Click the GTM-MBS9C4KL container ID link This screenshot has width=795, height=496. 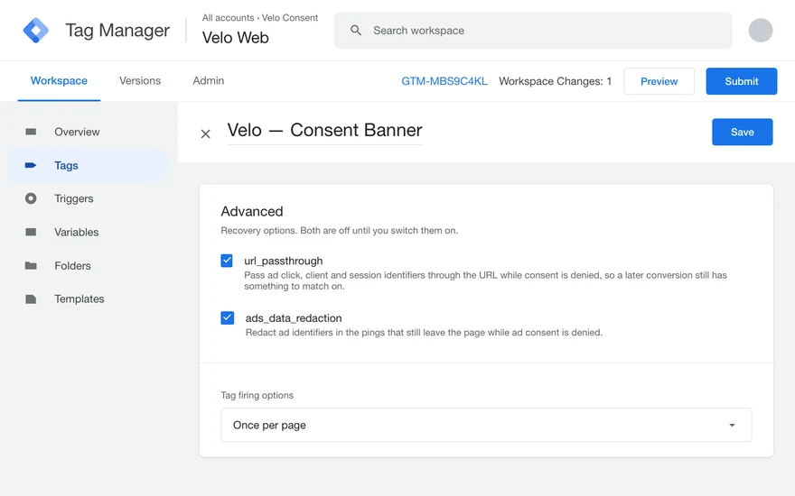tap(444, 81)
